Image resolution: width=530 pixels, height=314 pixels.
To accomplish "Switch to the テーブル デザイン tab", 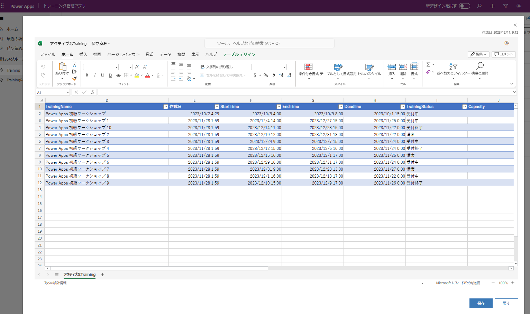I will click(x=239, y=54).
